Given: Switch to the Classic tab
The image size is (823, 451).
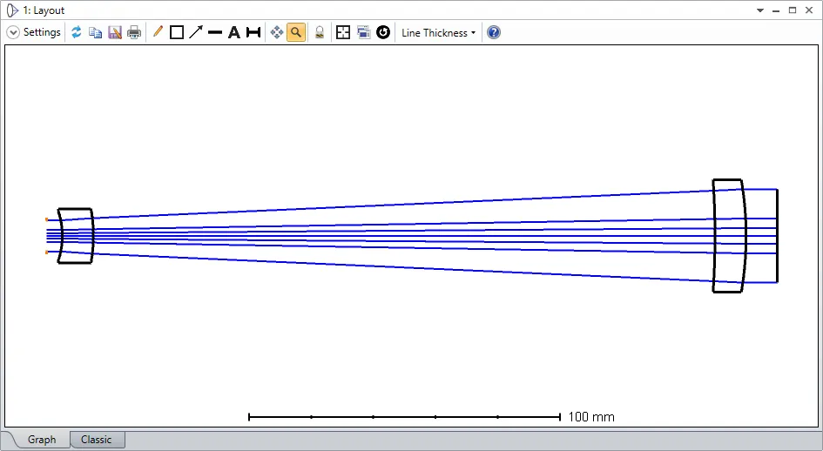Looking at the screenshot, I should pyautogui.click(x=97, y=440).
